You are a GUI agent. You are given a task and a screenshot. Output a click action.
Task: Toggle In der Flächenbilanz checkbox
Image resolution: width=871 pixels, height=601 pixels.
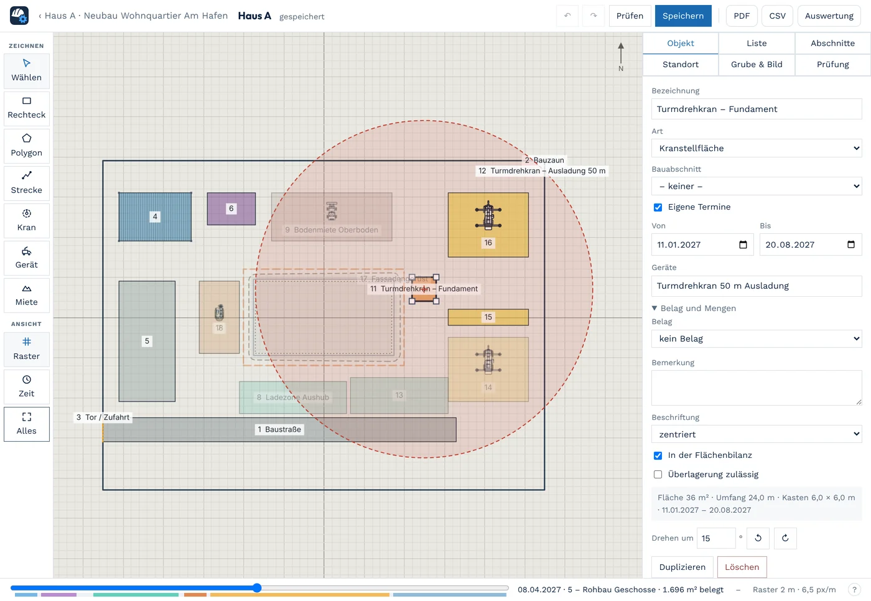(658, 455)
